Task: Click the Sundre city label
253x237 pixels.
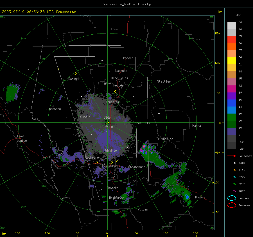Action: (x=85, y=117)
